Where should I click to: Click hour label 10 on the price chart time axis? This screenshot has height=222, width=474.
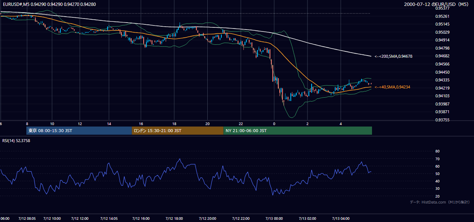click(x=52, y=124)
